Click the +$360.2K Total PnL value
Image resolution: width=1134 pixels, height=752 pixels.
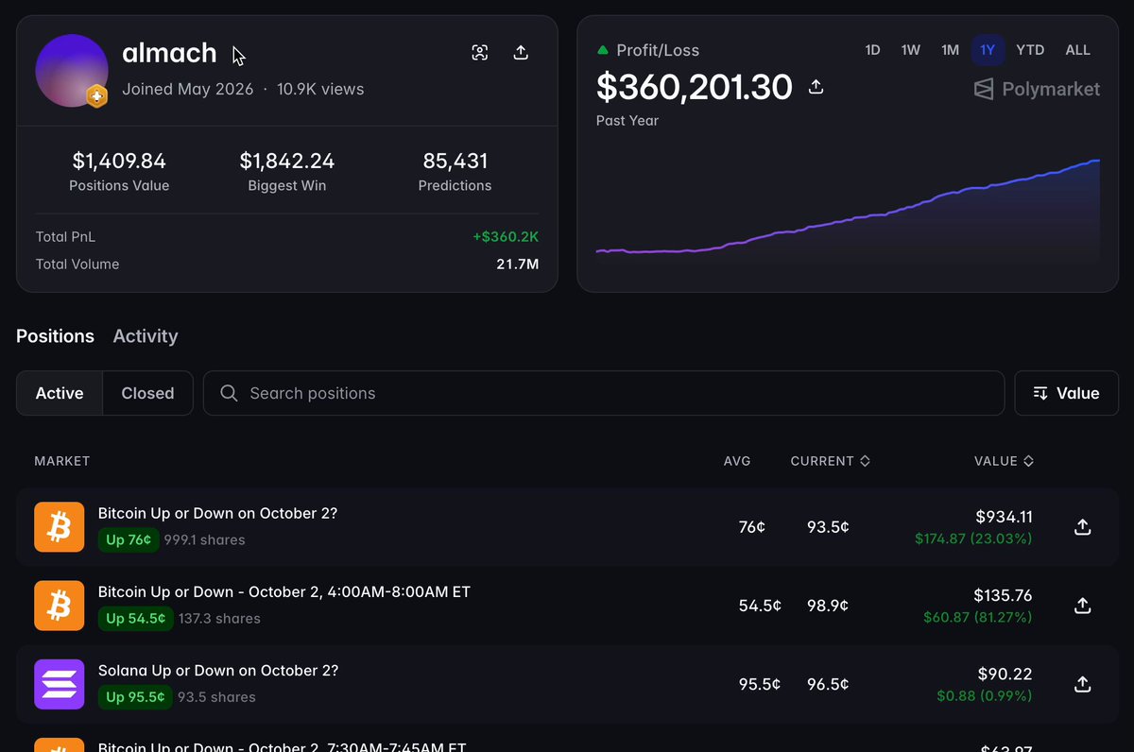pyautogui.click(x=507, y=236)
